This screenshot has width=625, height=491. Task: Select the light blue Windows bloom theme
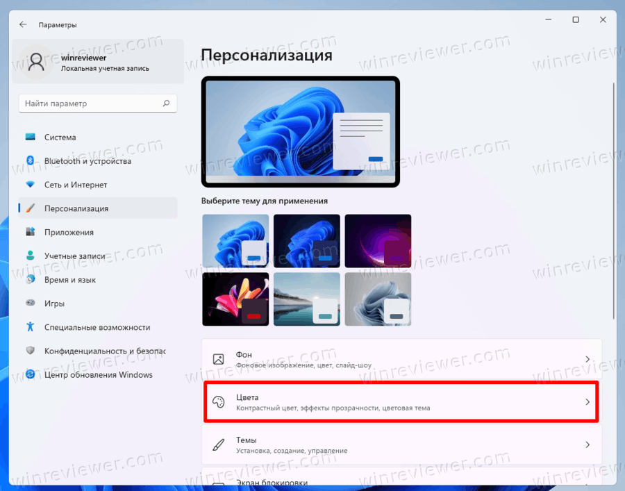point(235,241)
